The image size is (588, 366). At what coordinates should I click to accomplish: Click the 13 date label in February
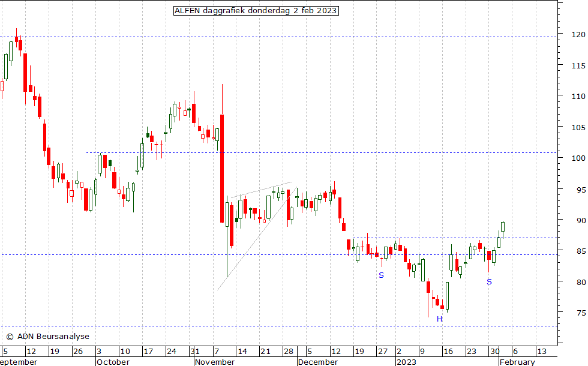click(542, 352)
